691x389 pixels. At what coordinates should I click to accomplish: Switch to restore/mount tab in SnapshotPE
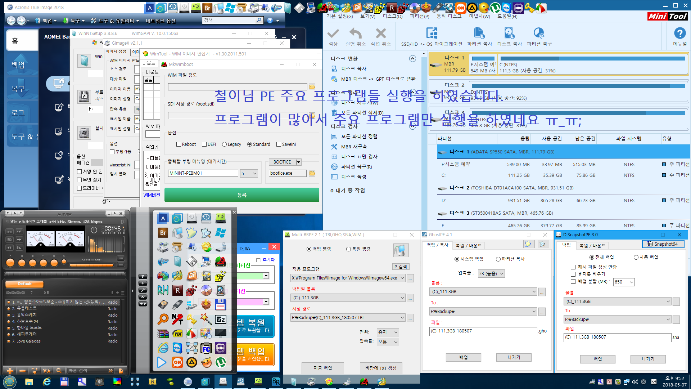click(592, 246)
